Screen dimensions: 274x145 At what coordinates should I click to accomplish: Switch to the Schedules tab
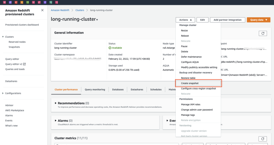(x=156, y=90)
